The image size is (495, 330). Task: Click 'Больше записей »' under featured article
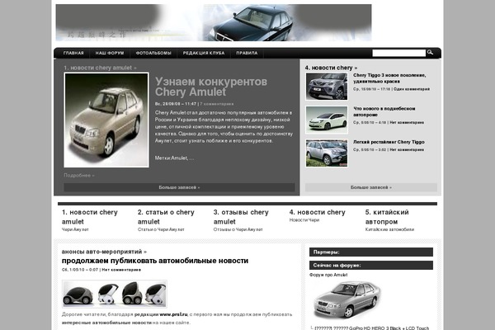pyautogui.click(x=179, y=187)
